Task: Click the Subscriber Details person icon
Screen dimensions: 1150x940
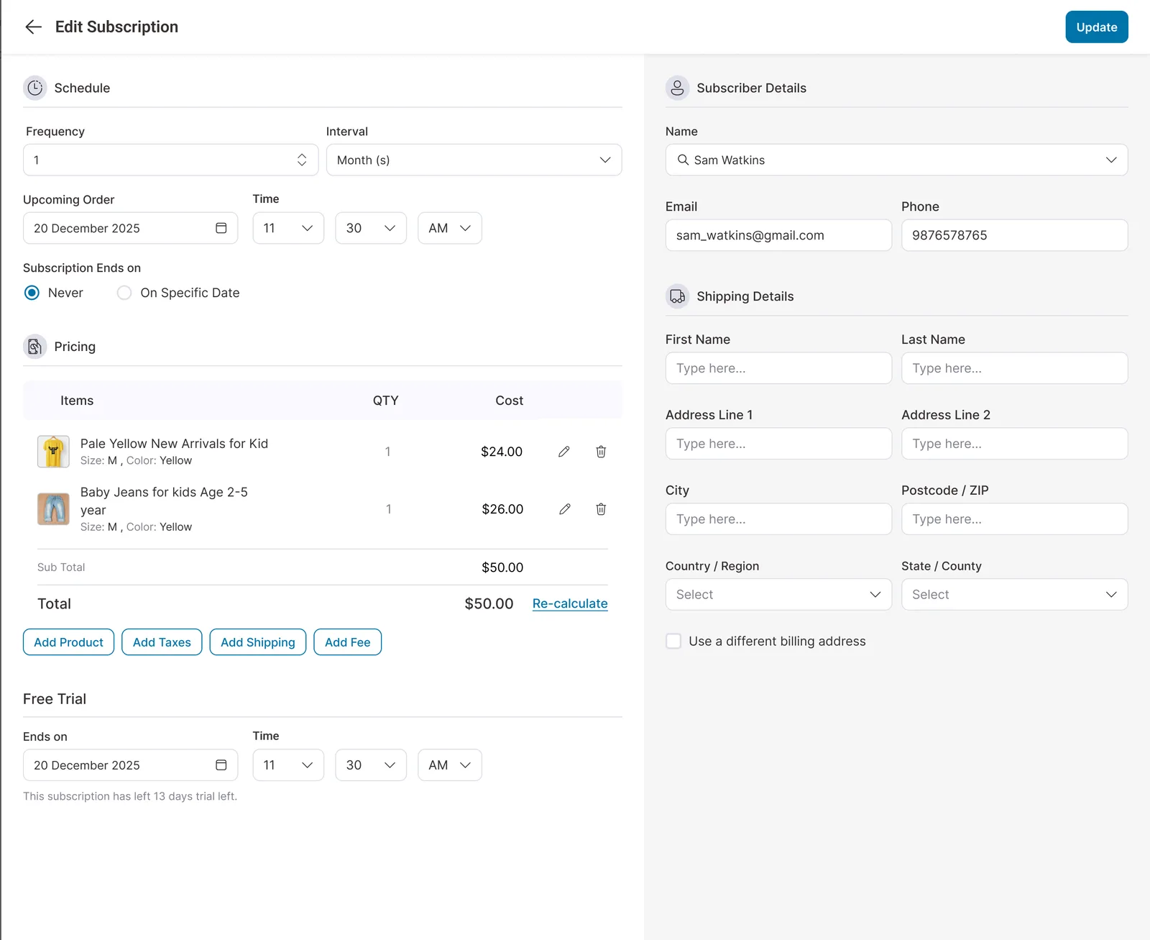Action: point(677,88)
